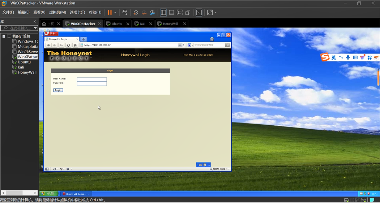Open the snapshot manager
This screenshot has height=203, width=380.
coord(152,12)
